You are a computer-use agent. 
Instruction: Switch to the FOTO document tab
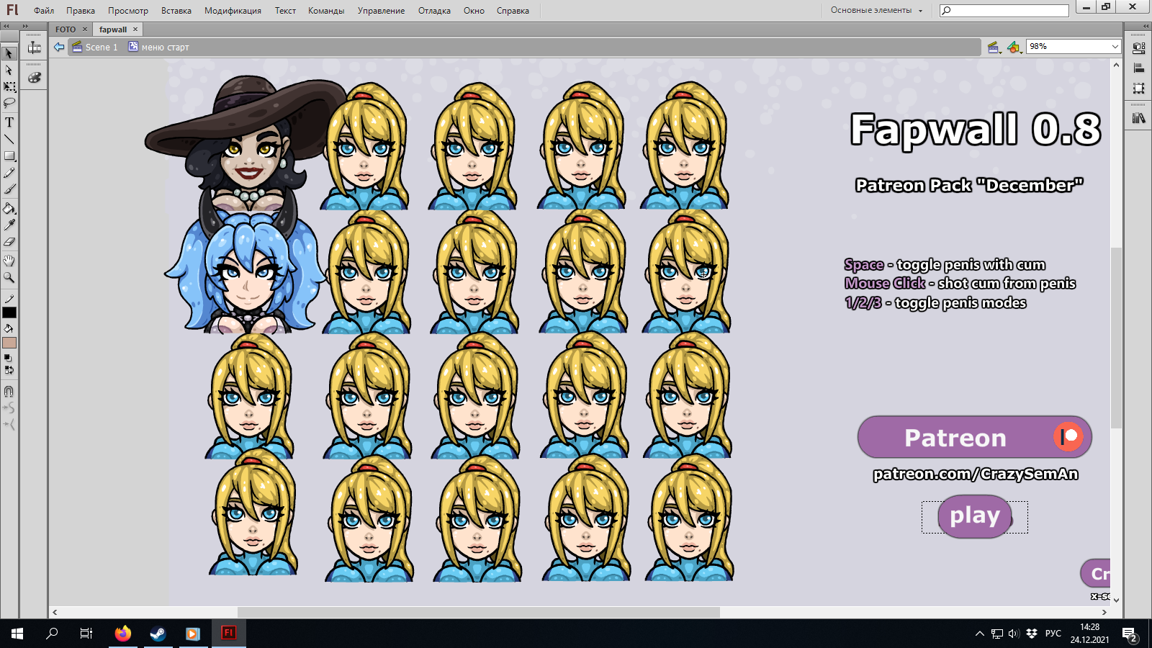tap(66, 30)
